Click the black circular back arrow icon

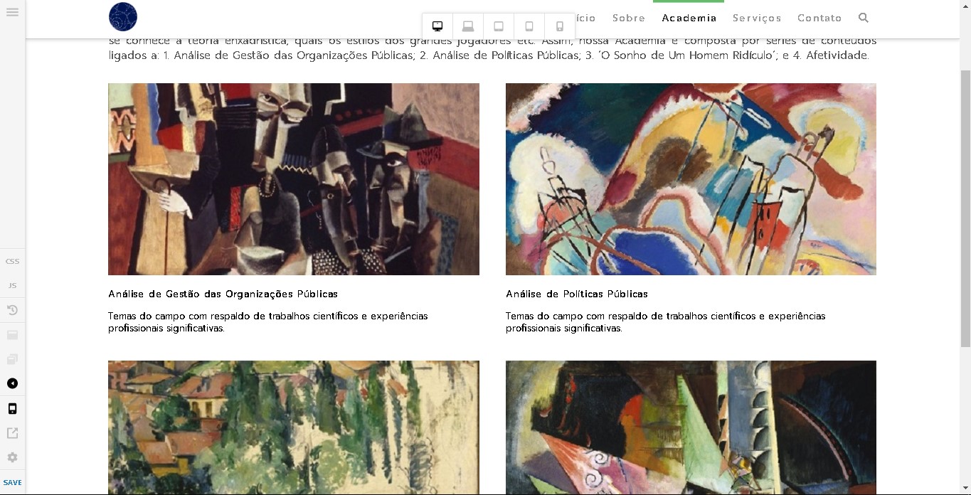coord(12,383)
